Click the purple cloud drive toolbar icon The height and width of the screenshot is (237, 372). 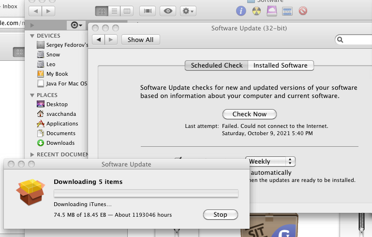pos(272,11)
